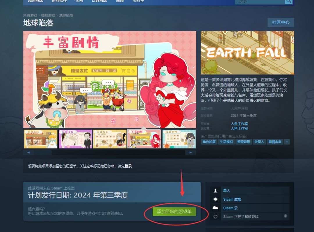Click the Steam 正在了解该游戏 row text

click(241, 217)
